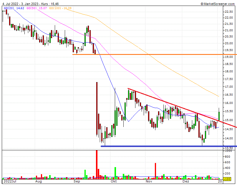Click the GD(50) value 15,07

click(43, 8)
